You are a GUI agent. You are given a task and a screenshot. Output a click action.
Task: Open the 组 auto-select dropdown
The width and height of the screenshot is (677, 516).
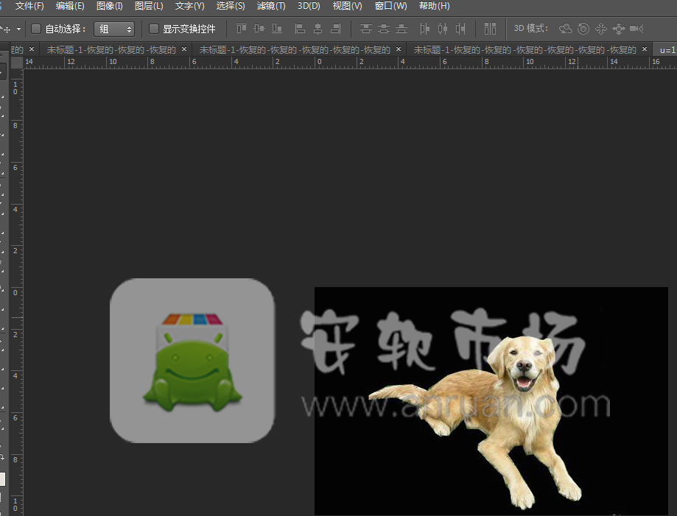(x=114, y=29)
